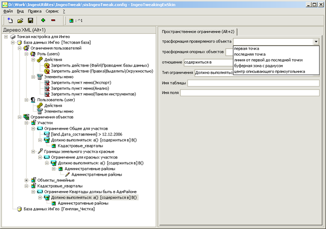The image size is (326, 229).
Task: Choose центр описывающего прямоугольника option
Action: 276,71
